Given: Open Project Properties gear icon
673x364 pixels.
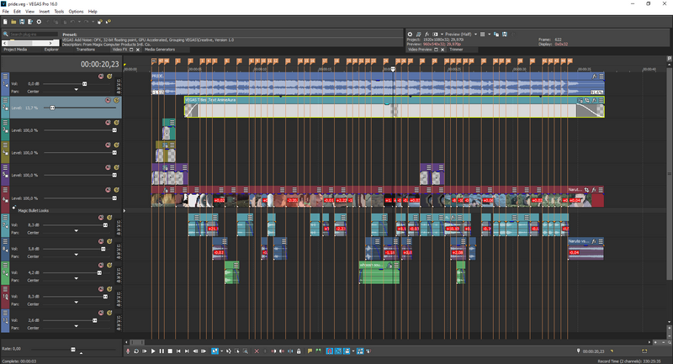Looking at the screenshot, I should pos(39,21).
